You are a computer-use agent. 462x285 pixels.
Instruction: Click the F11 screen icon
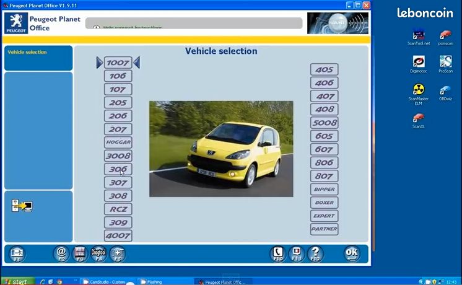point(297,254)
